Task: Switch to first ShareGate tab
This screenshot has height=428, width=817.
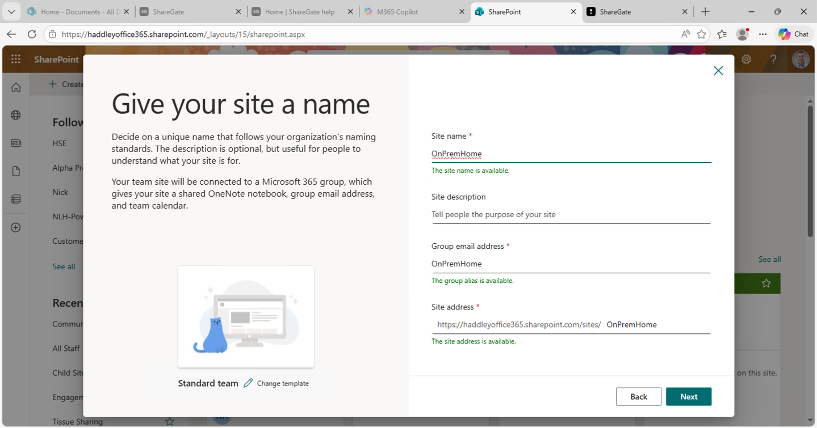Action: click(190, 11)
